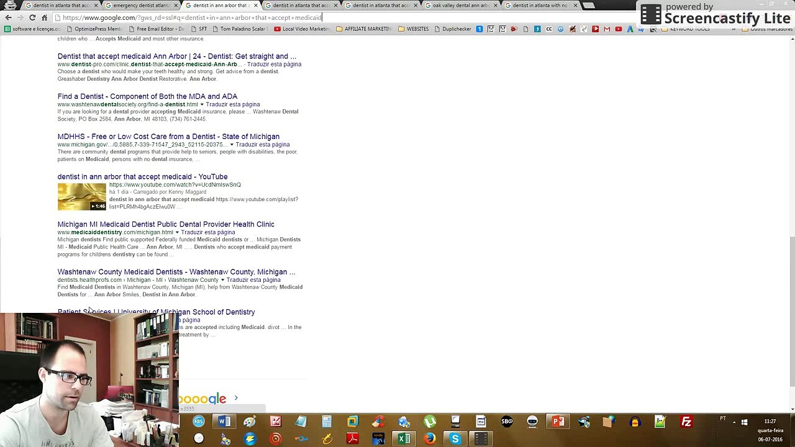795x447 pixels.
Task: Open the YouTube result title link
Action: click(142, 177)
